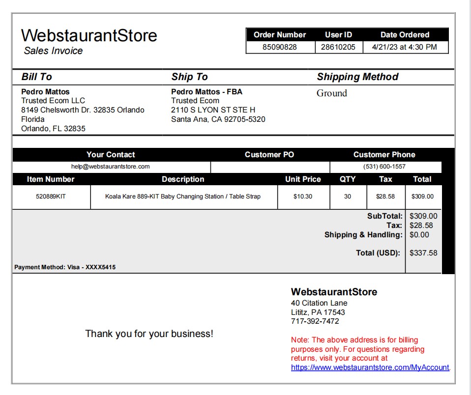This screenshot has width=471, height=395.
Task: Select the Total (USD) amount $337.58
Action: (423, 253)
